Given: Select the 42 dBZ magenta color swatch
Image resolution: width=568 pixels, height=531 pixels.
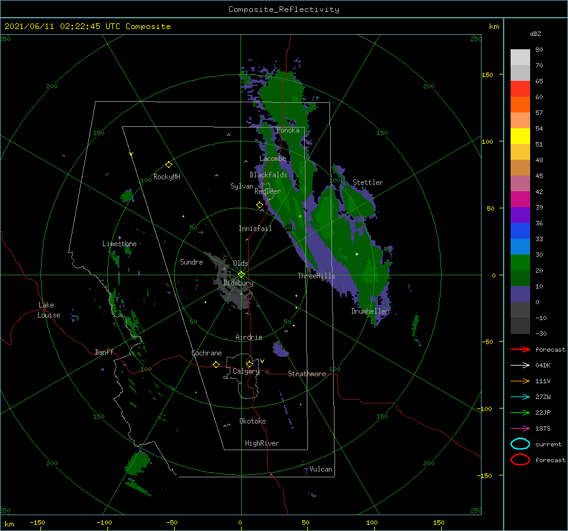Looking at the screenshot, I should point(520,200).
